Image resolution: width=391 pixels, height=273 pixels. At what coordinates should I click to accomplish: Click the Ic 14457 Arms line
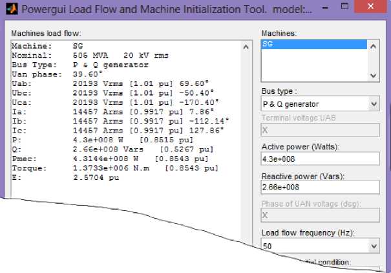pyautogui.click(x=118, y=131)
